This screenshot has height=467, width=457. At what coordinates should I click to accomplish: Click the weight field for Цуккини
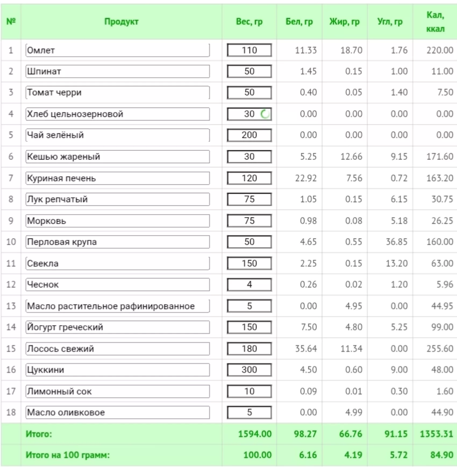(x=249, y=370)
